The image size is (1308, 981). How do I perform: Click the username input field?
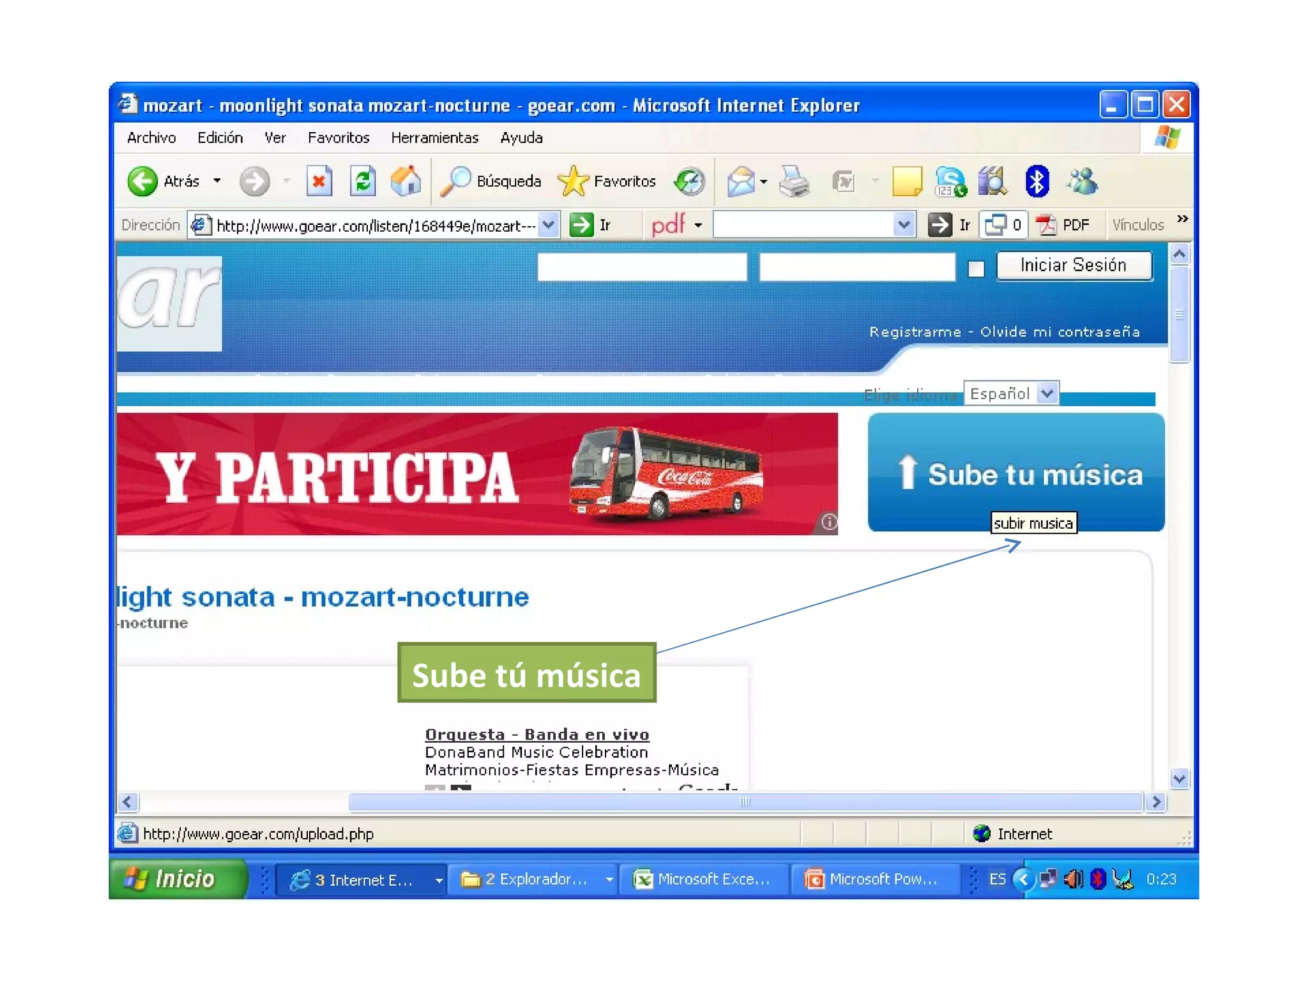[x=642, y=267]
